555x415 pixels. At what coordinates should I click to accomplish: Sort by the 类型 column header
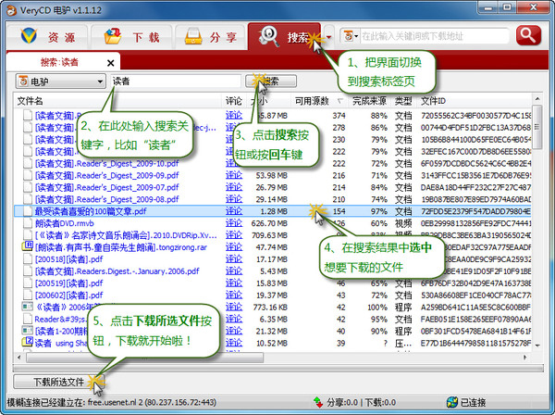click(403, 101)
